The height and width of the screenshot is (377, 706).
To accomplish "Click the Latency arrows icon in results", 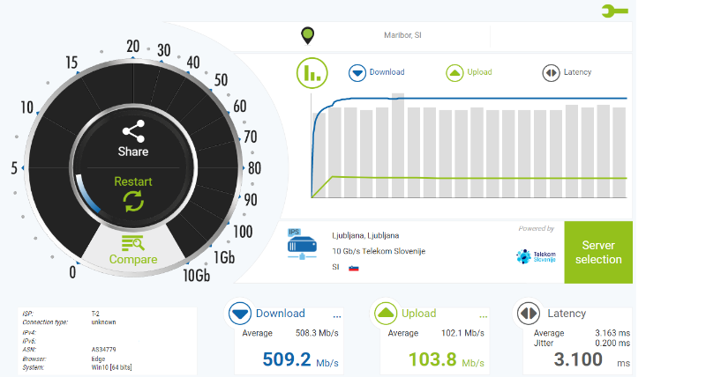I will (x=528, y=314).
